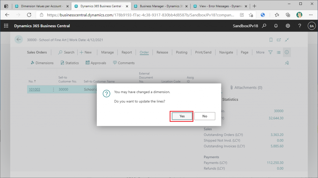The image size is (318, 178).
Task: Search the Sales Orders list
Action: click(x=66, y=52)
